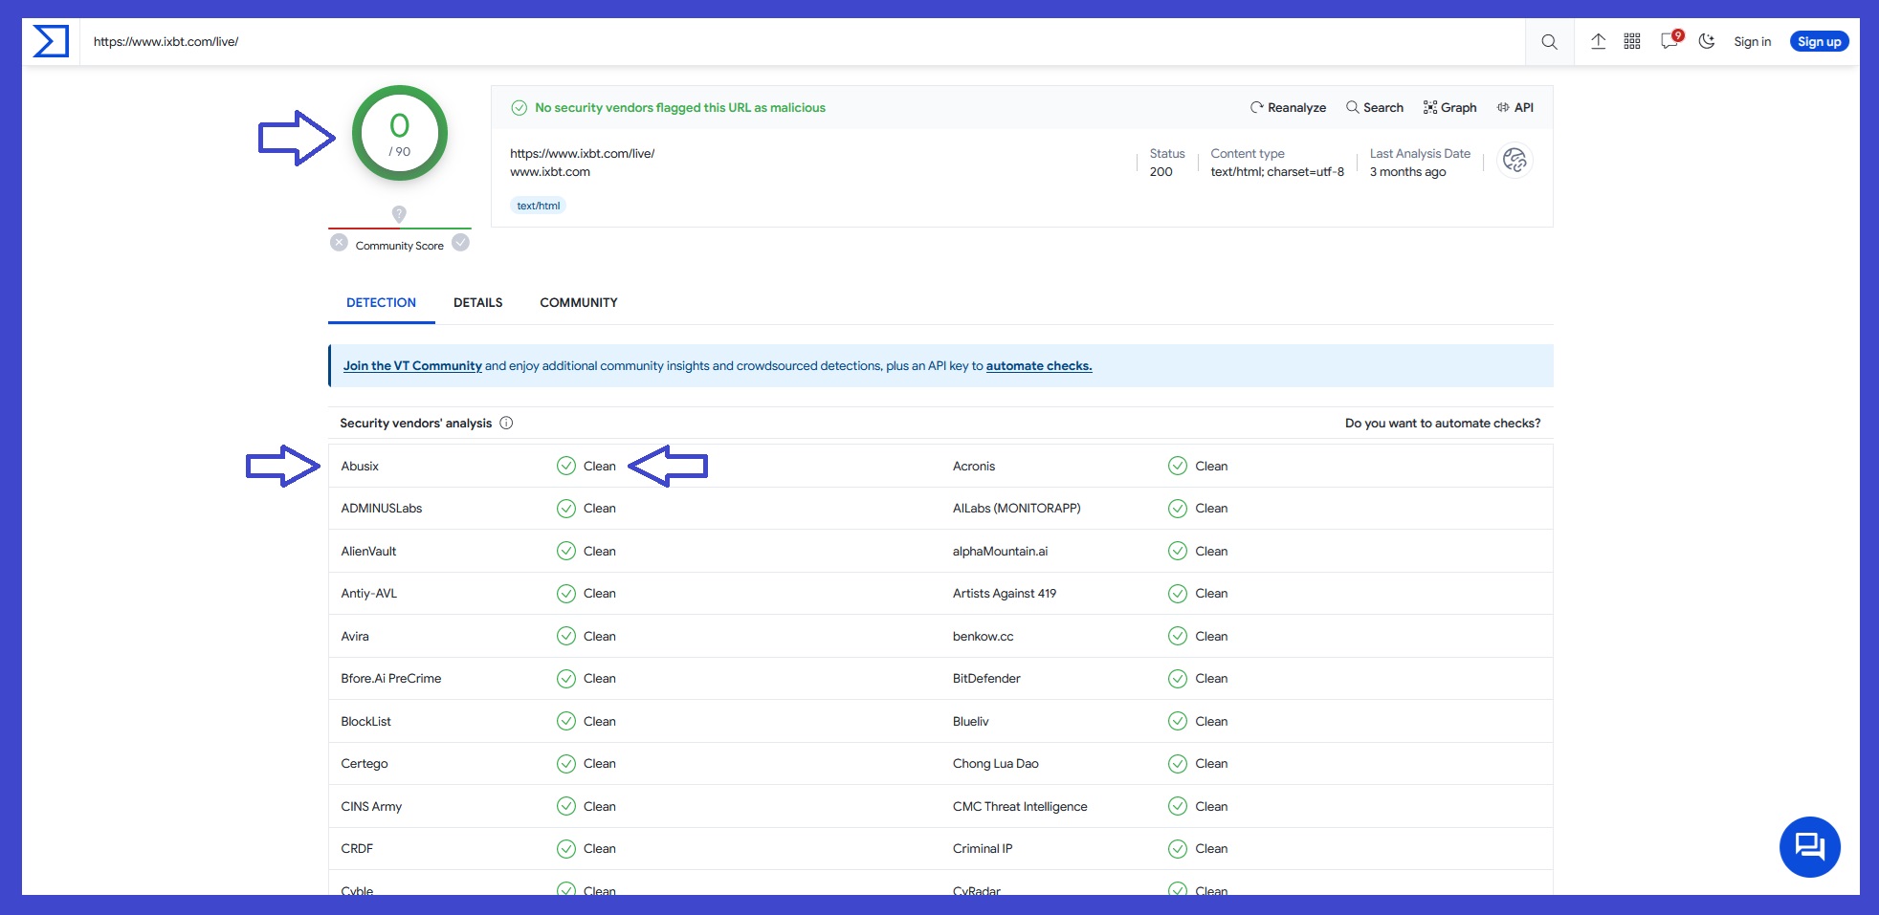Click the 0/90 detection score circle

(400, 133)
